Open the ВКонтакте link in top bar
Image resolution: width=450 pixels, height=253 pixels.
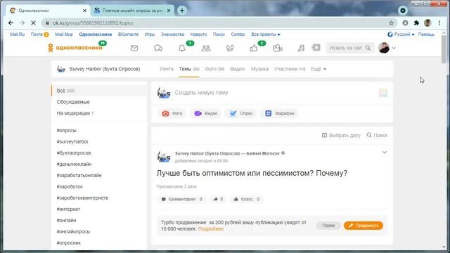[x=128, y=34]
